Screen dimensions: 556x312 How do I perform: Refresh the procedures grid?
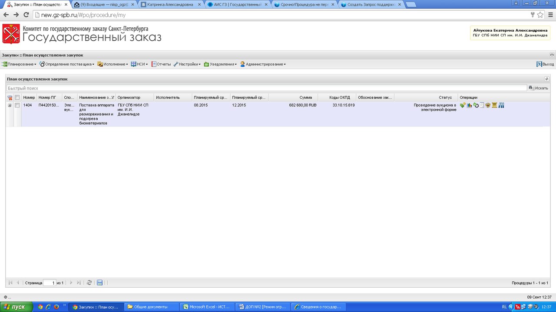[89, 283]
